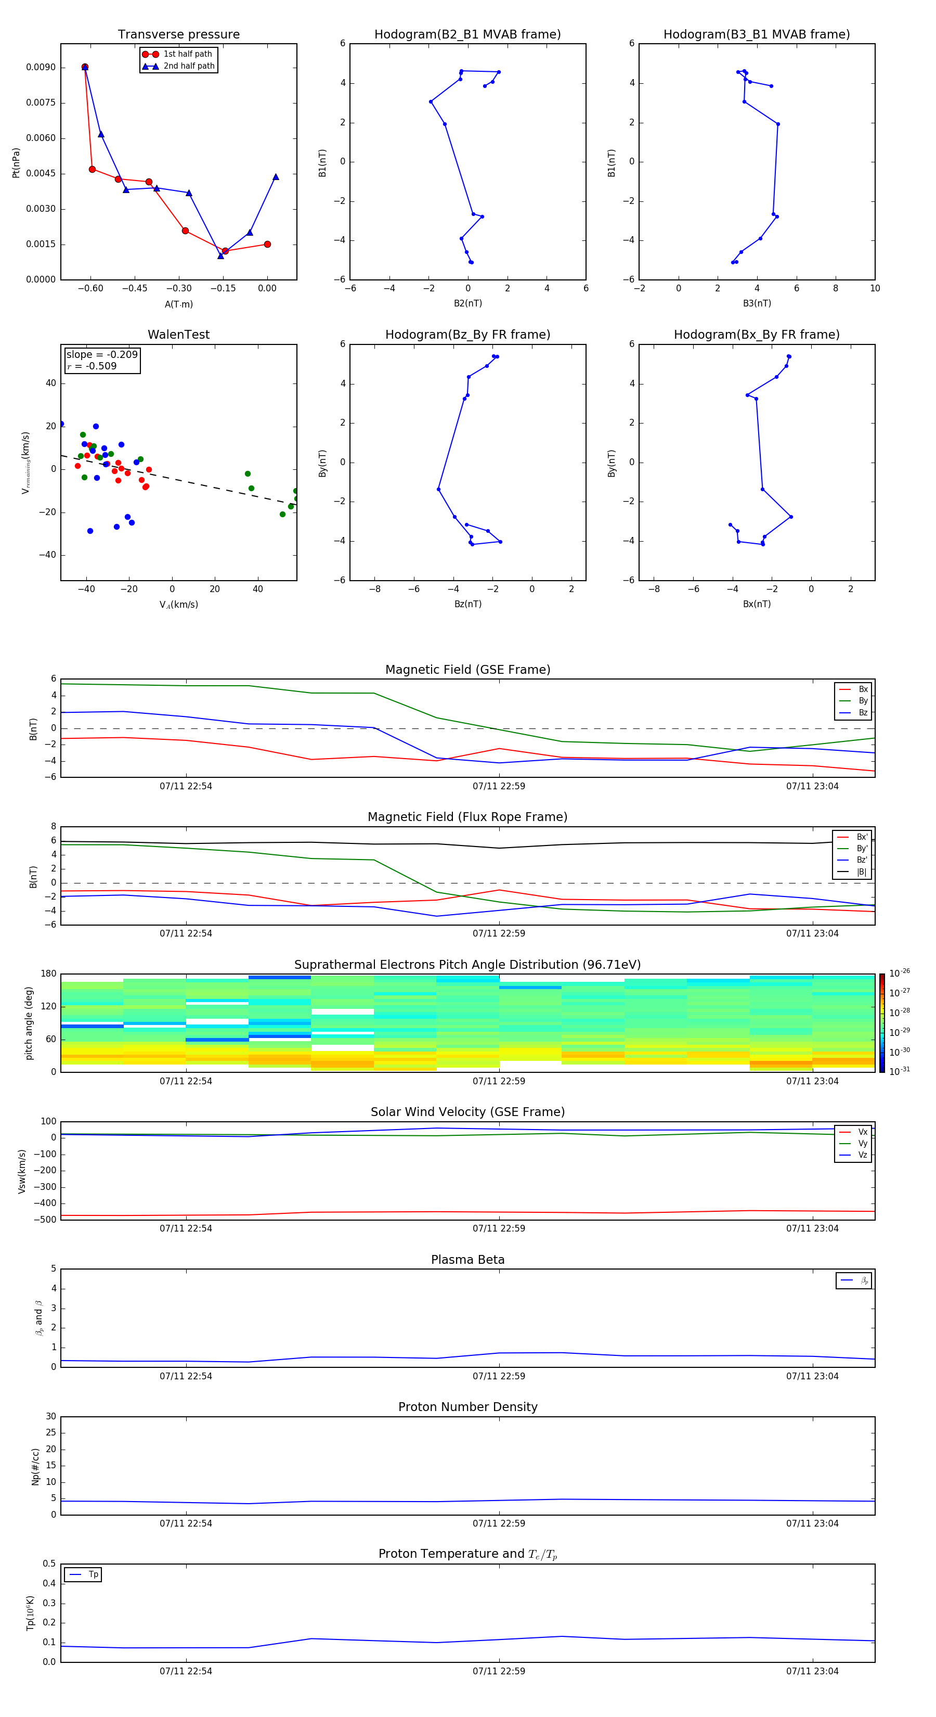Click the 'slope = -0.209' annotation

[102, 355]
